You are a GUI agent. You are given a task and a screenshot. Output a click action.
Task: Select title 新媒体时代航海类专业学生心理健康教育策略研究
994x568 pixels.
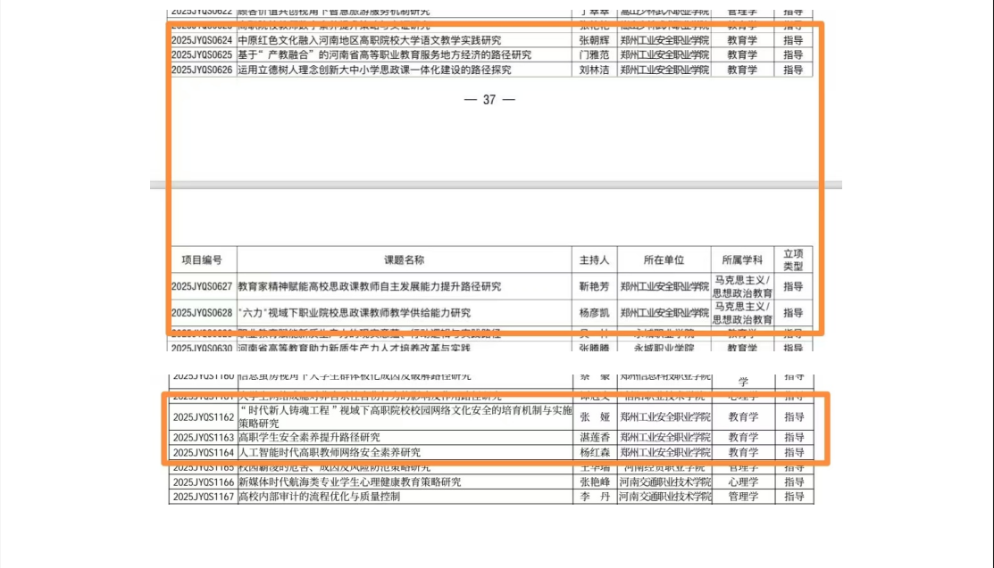[350, 482]
